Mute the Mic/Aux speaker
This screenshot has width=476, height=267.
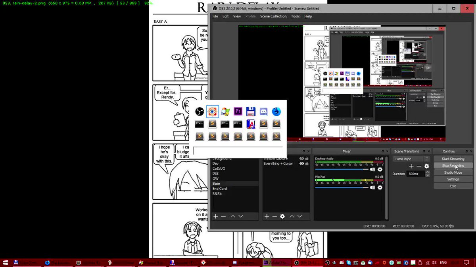click(372, 187)
